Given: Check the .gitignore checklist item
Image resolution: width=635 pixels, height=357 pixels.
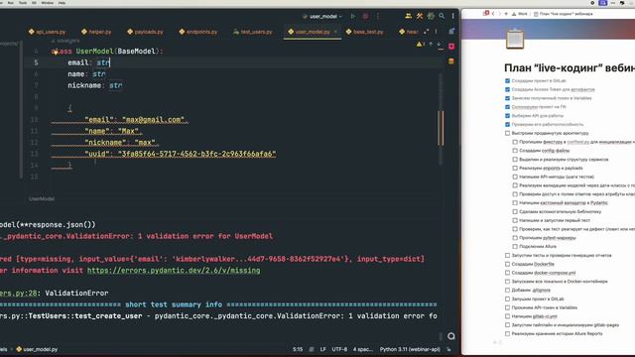Looking at the screenshot, I should 507,291.
